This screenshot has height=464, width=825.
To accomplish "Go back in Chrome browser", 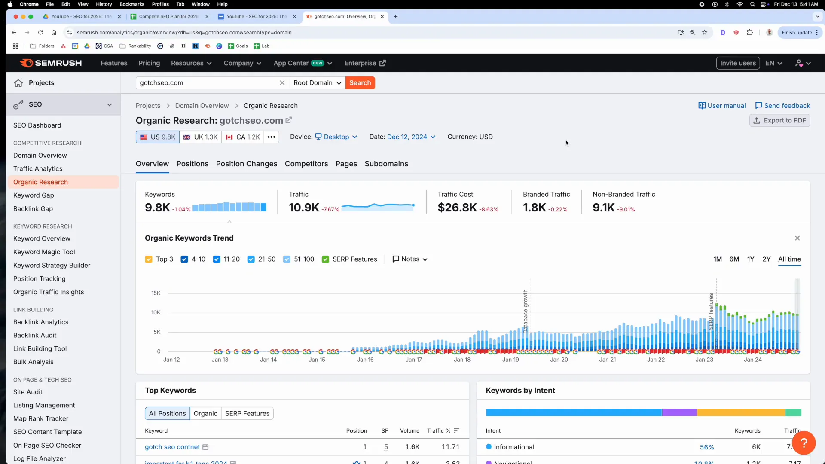I will 14,32.
